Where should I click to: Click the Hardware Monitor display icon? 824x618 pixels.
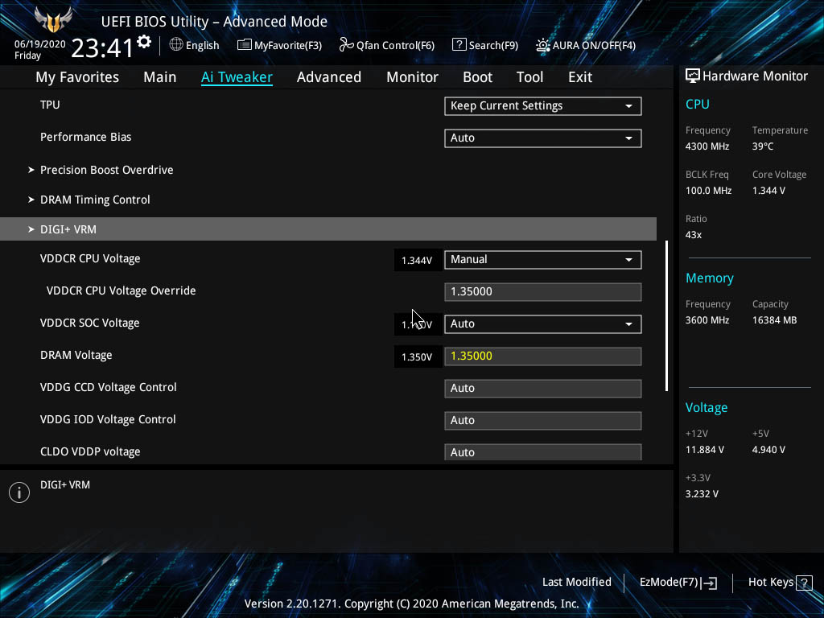(x=693, y=76)
